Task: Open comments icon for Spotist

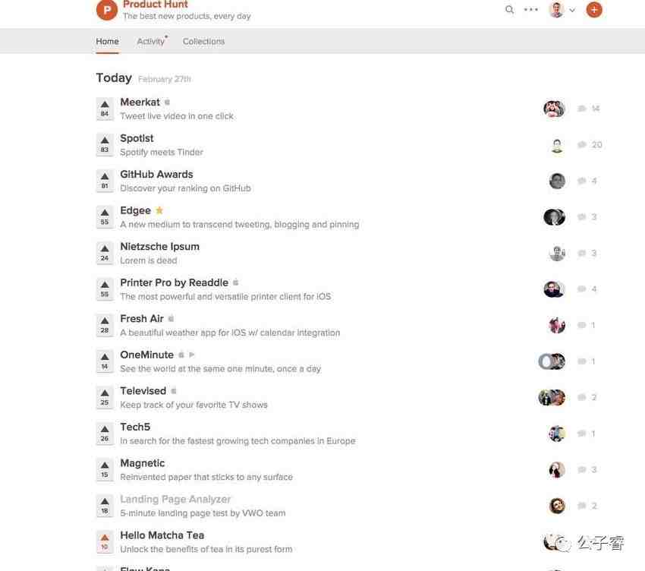Action: [582, 144]
